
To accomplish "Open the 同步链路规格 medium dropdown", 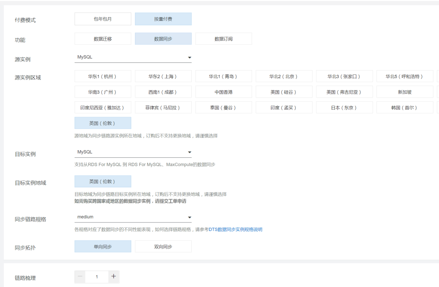I will [133, 217].
